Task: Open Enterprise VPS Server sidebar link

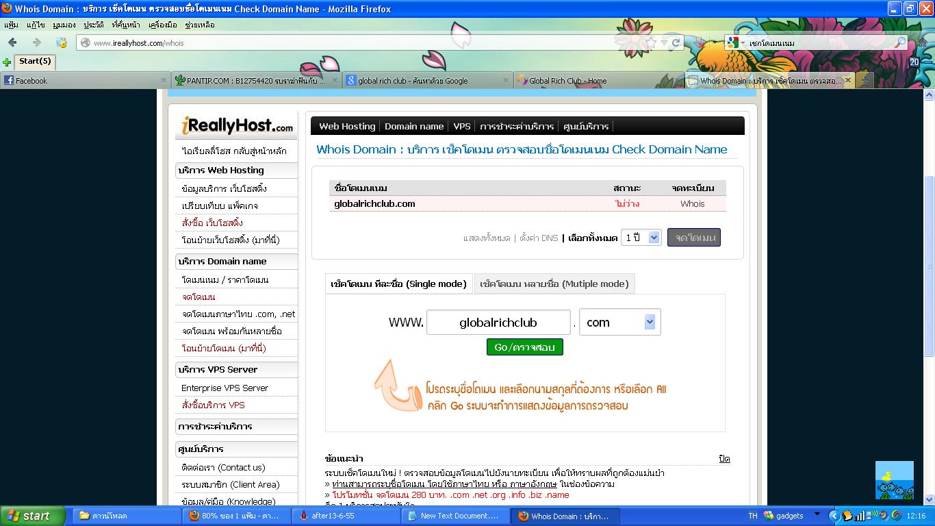Action: click(x=225, y=388)
